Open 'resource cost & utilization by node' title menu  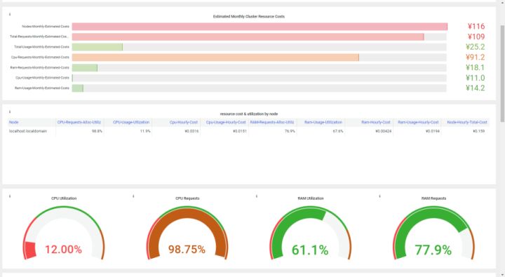click(248, 114)
